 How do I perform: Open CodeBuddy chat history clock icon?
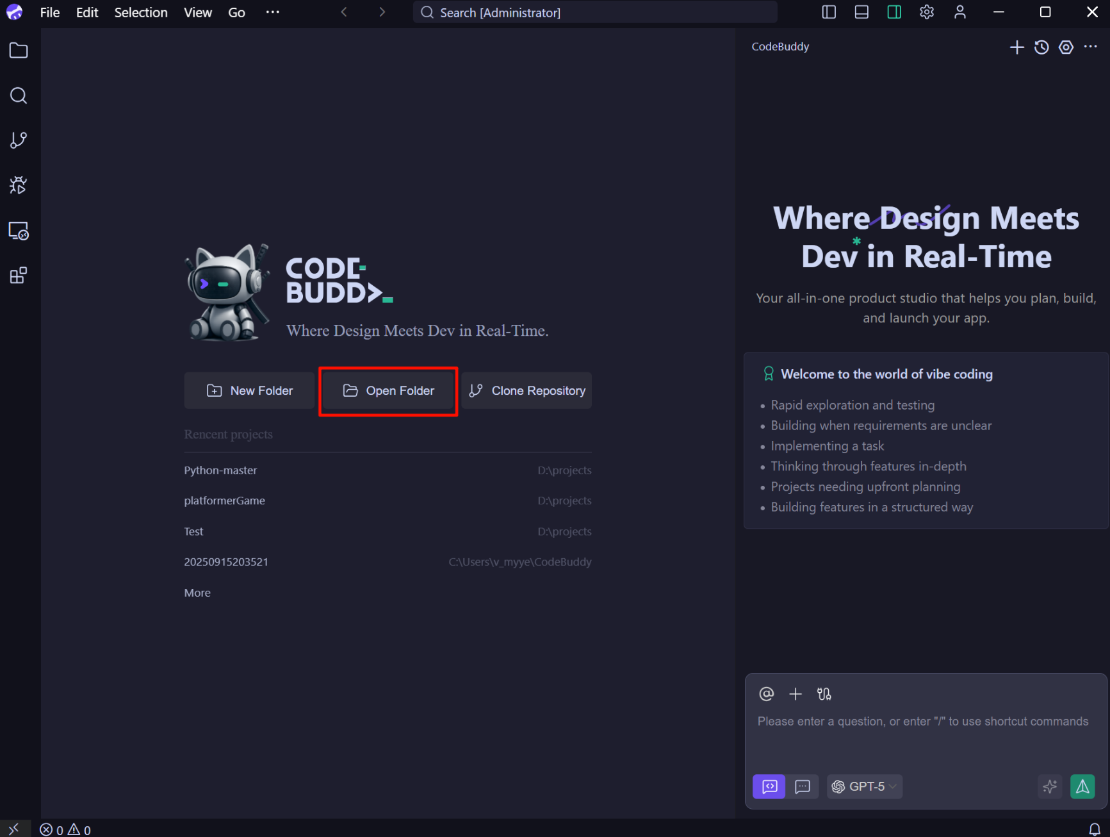coord(1041,47)
